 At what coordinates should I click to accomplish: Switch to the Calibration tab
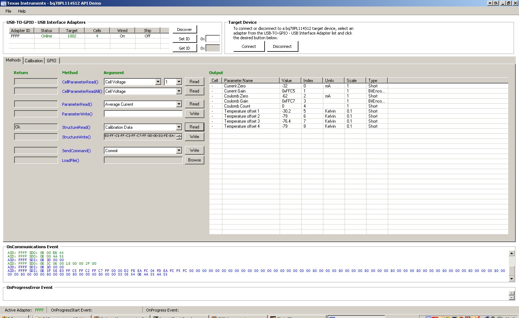[x=34, y=61]
